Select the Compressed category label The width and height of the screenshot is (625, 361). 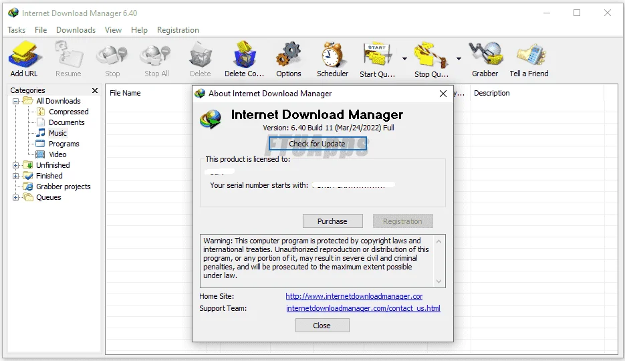[69, 112]
